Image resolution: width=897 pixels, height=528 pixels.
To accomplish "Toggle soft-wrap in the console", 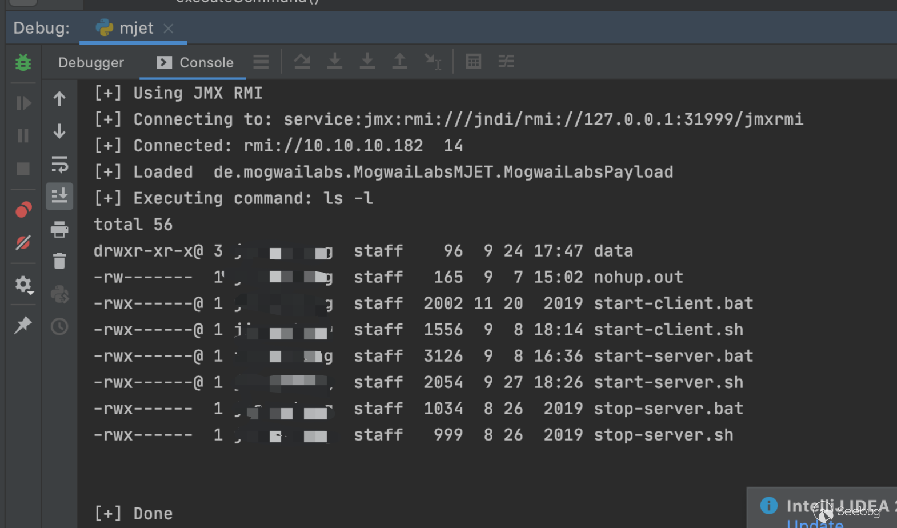I will [x=59, y=165].
